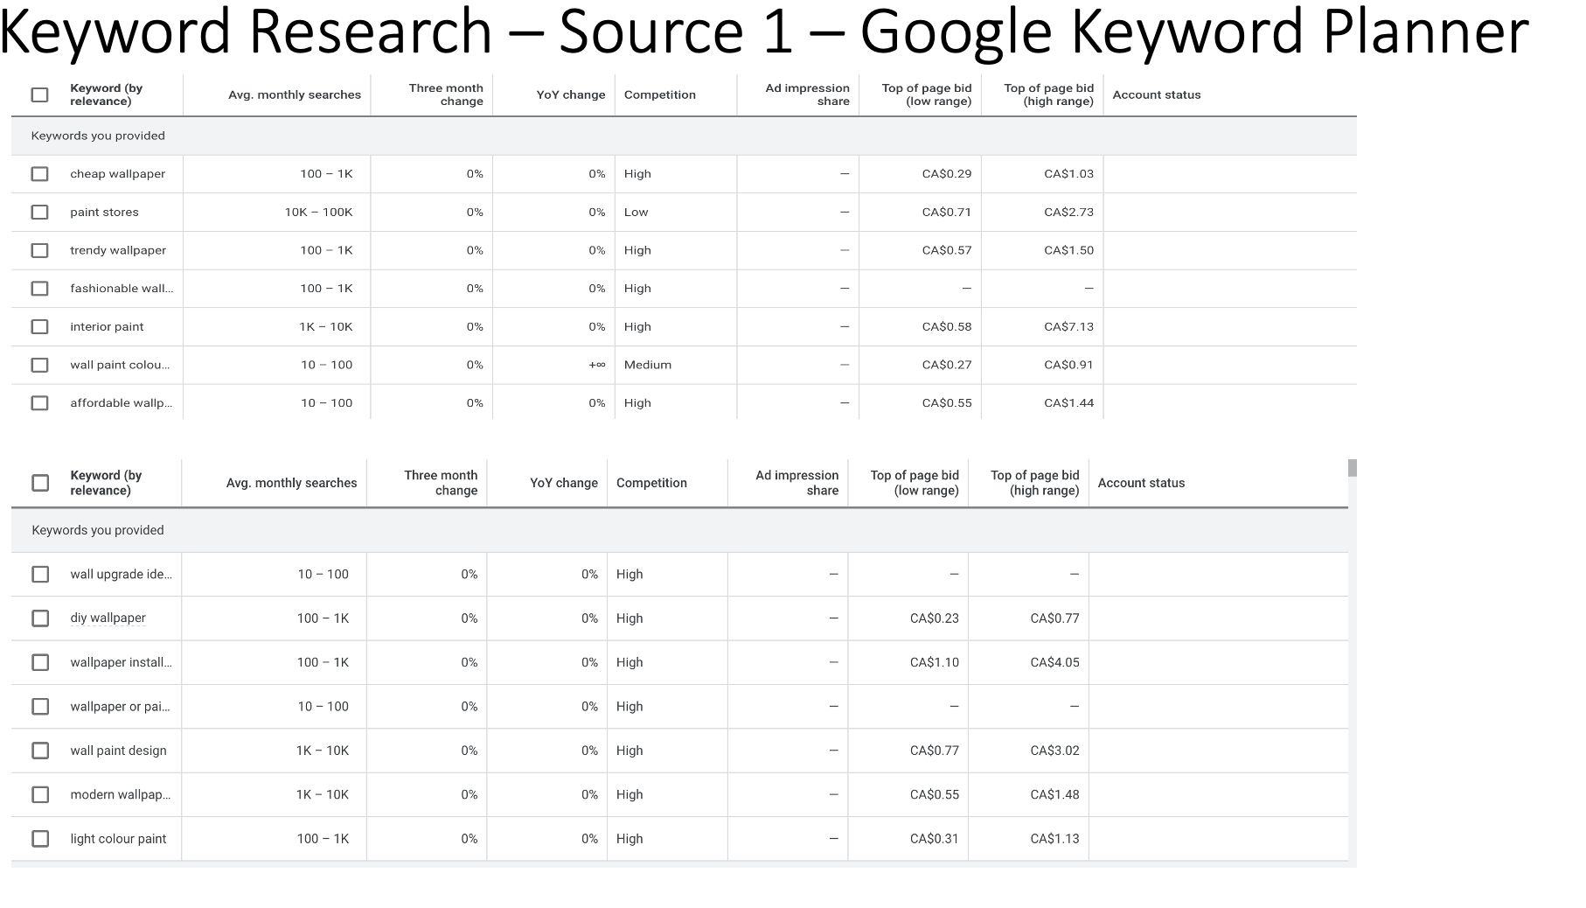Sort lower table by Avg. monthly searches
This screenshot has width=1586, height=908.
[x=291, y=483]
